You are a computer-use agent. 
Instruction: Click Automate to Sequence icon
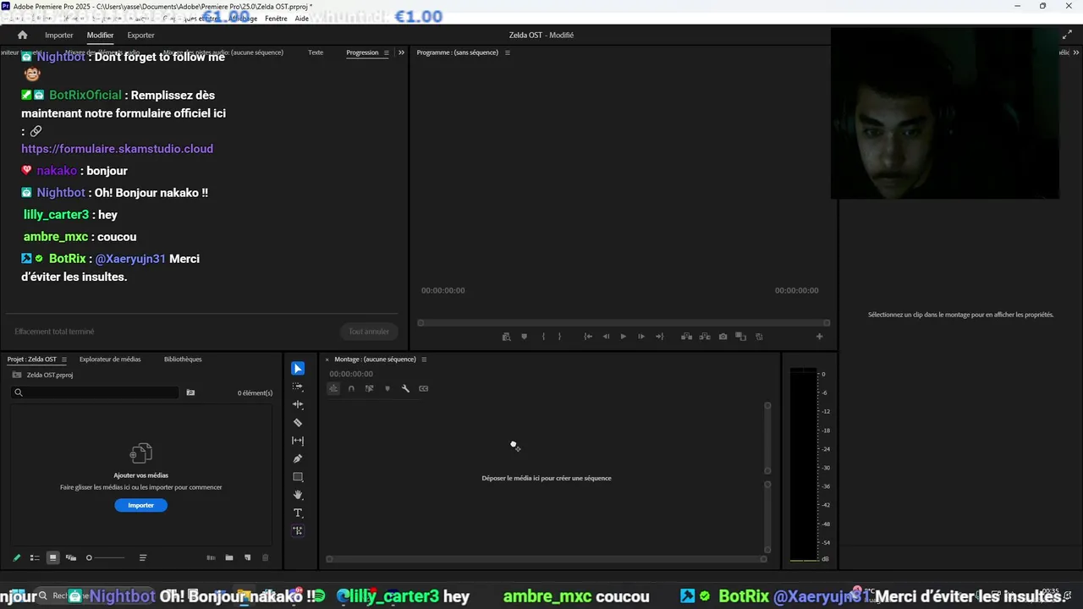point(211,557)
